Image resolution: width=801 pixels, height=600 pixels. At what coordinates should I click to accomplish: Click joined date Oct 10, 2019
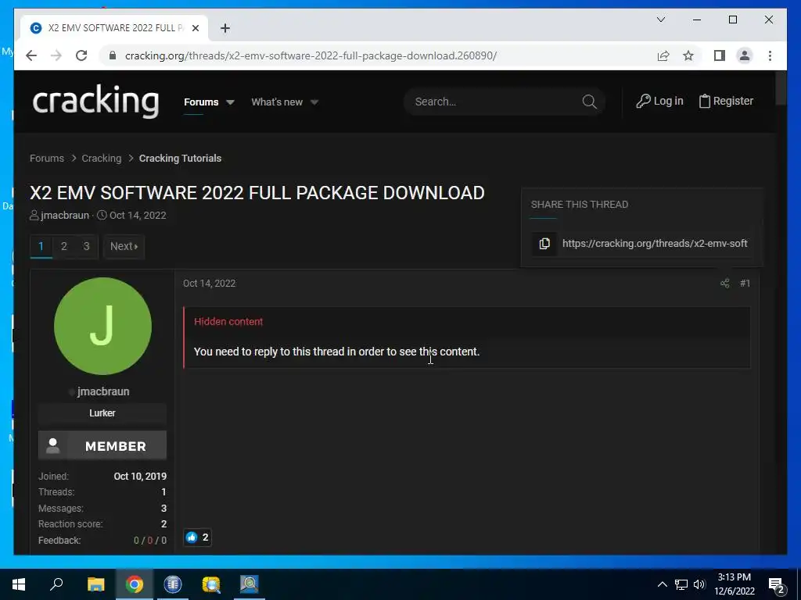tap(140, 476)
